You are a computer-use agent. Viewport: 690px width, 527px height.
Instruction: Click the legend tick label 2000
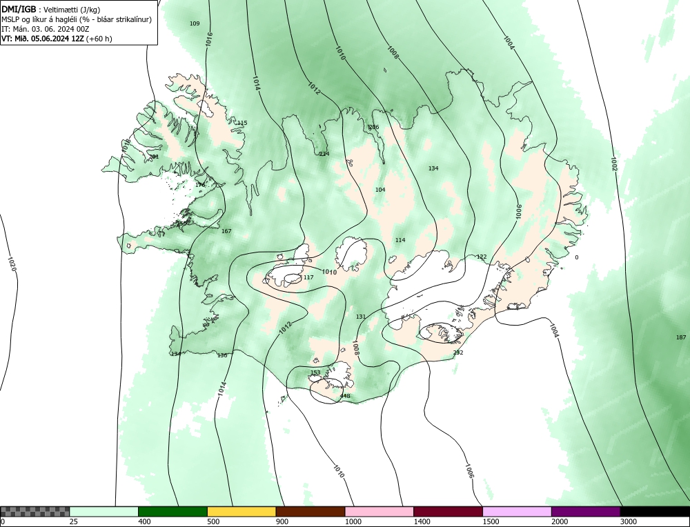pyautogui.click(x=560, y=521)
